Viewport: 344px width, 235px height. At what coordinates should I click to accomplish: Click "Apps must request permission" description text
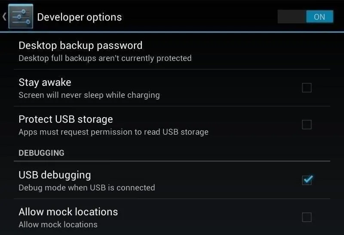[x=113, y=132]
